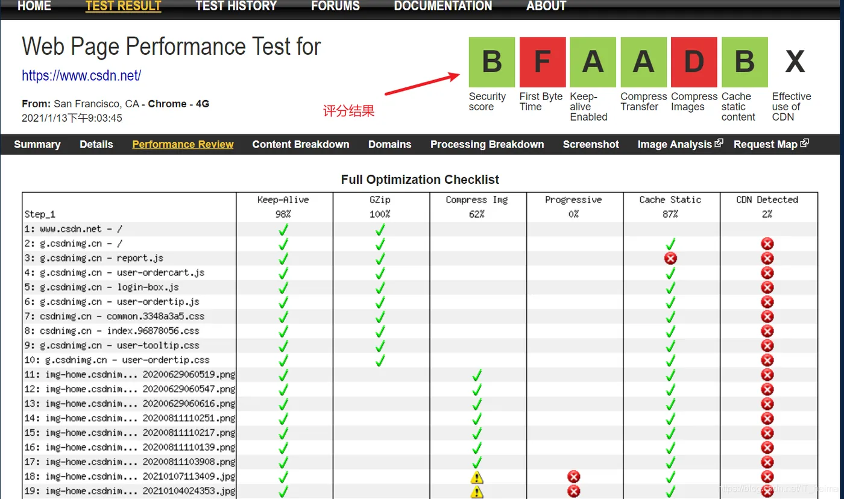Open the Content Breakdown tab
Image resolution: width=844 pixels, height=499 pixels.
point(301,145)
